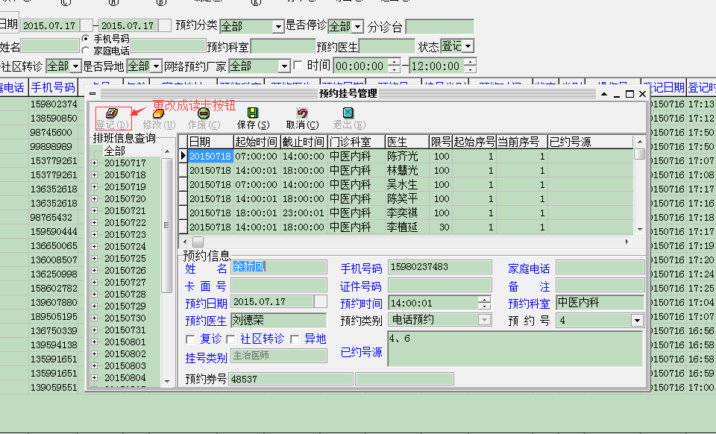The height and width of the screenshot is (434, 716).
Task: Open the 预约类别 电话预约 dropdown
Action: [x=485, y=320]
